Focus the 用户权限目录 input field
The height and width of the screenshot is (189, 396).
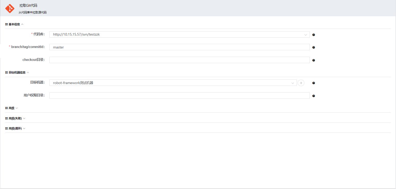(x=179, y=96)
